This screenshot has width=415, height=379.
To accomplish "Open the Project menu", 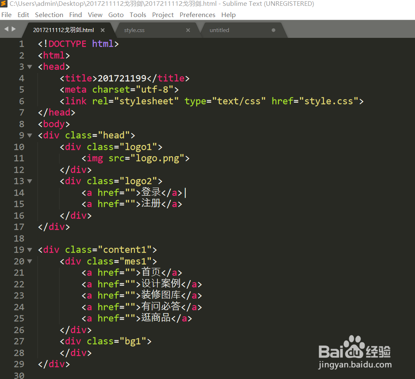I will (163, 15).
